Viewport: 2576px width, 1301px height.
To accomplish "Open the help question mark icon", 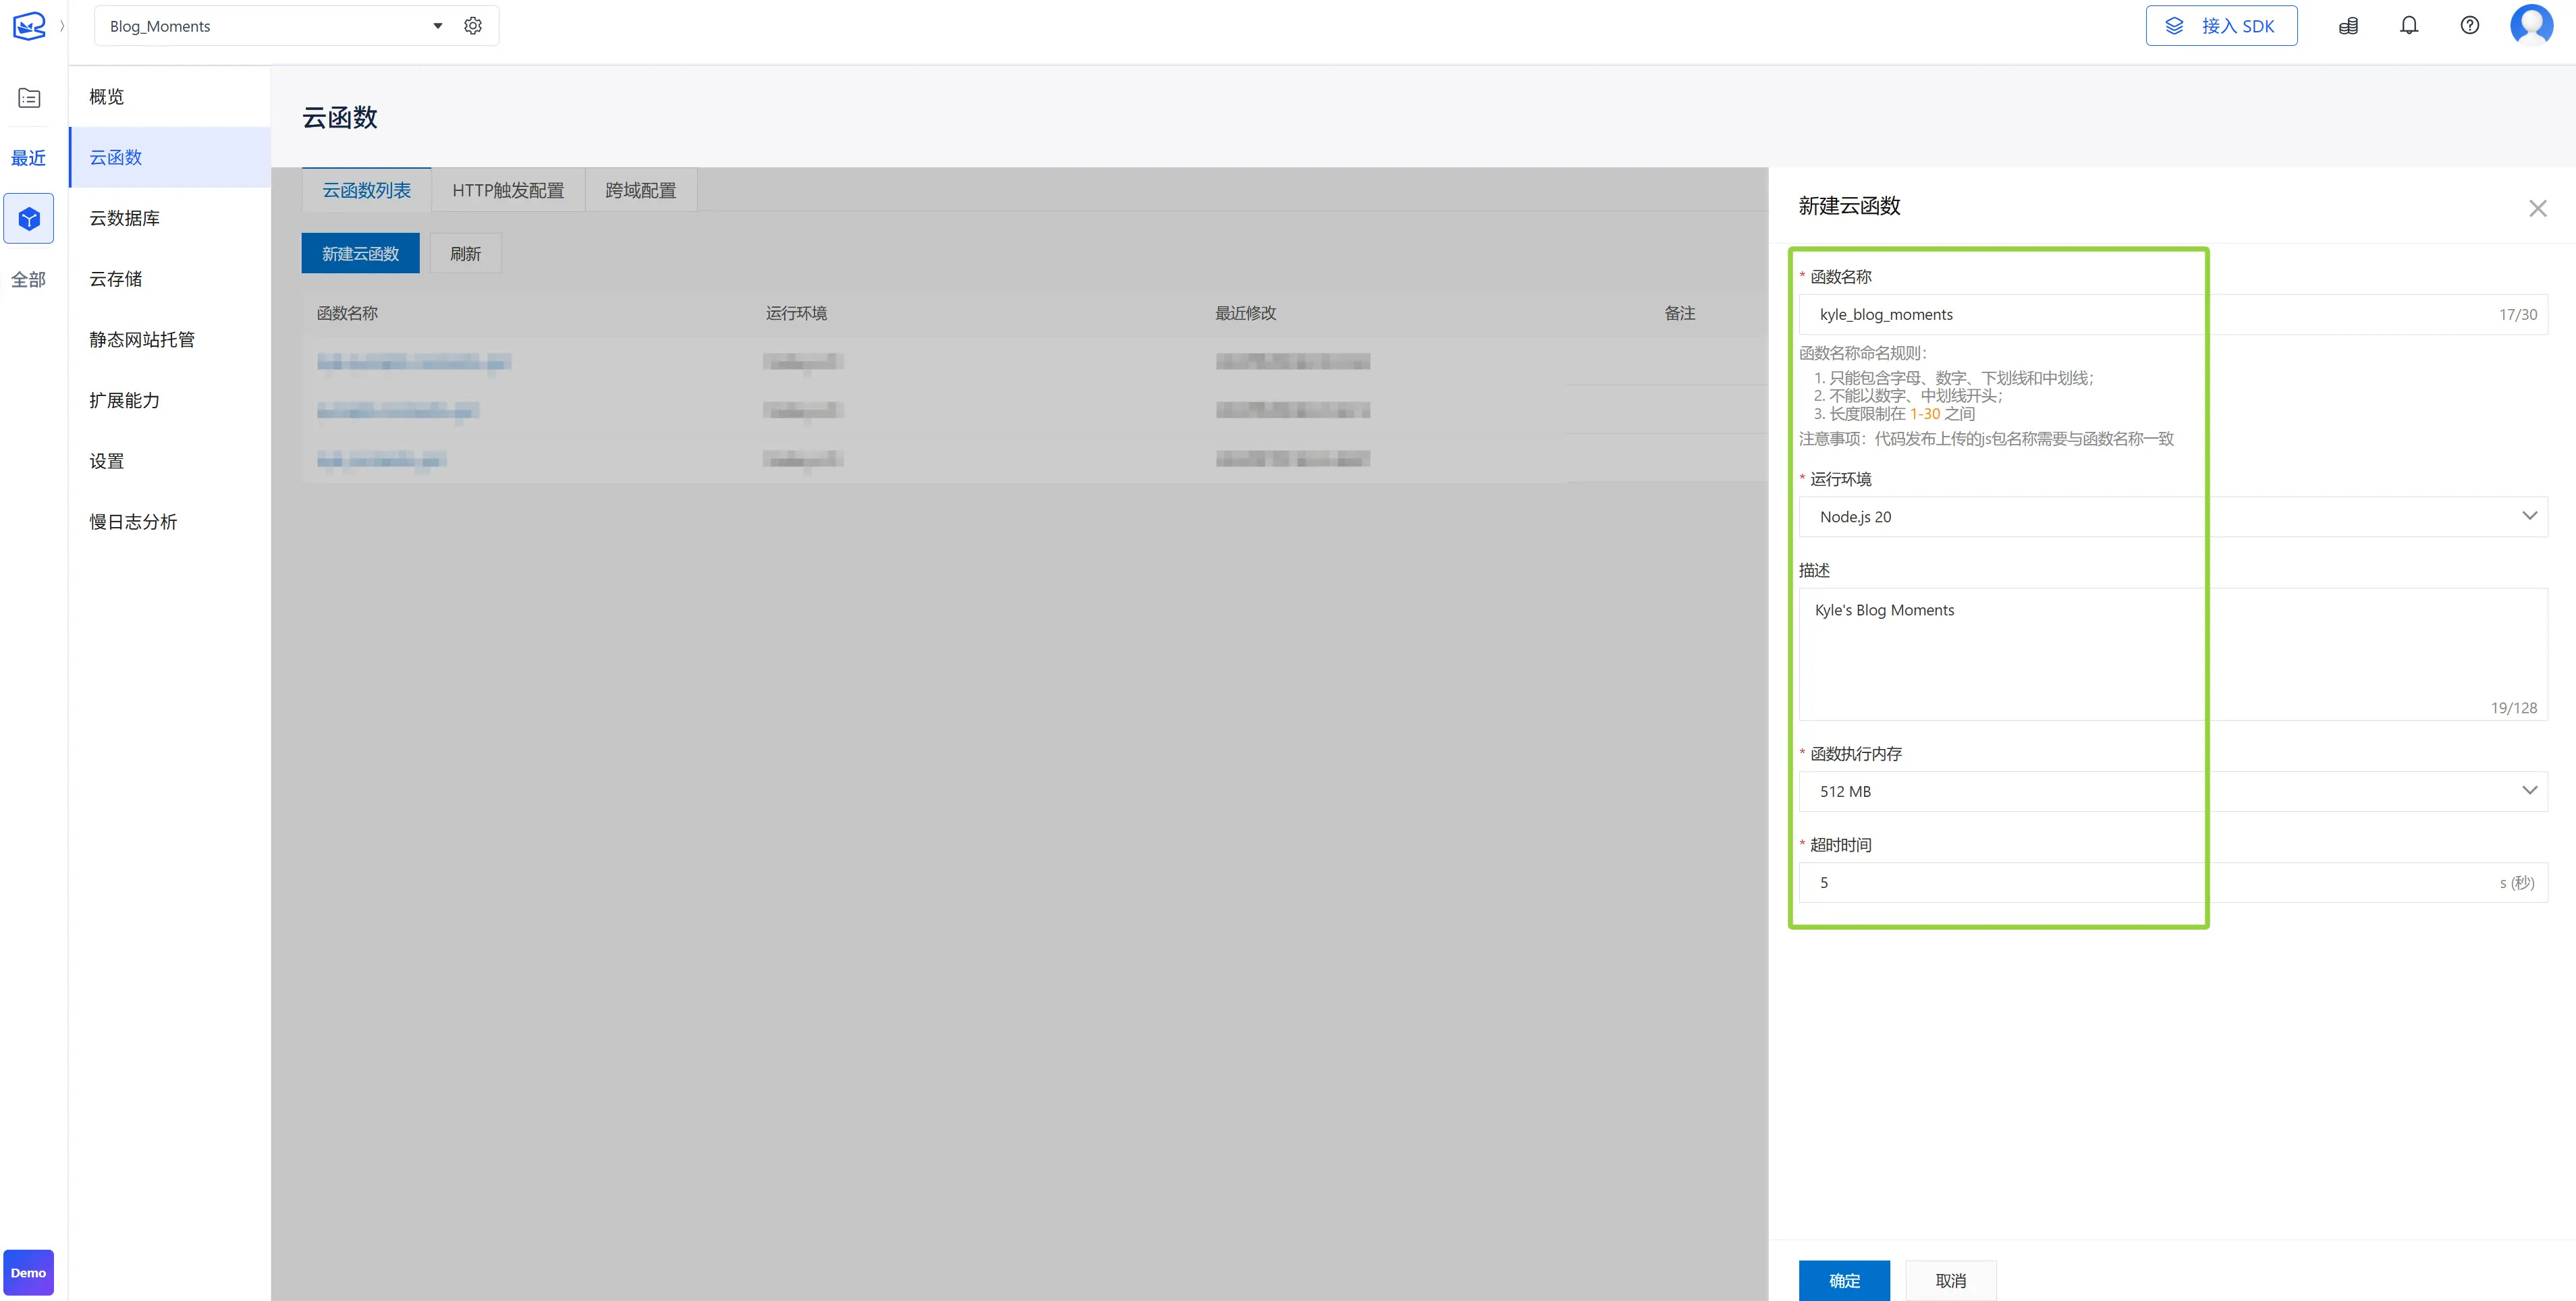I will pos(2469,26).
